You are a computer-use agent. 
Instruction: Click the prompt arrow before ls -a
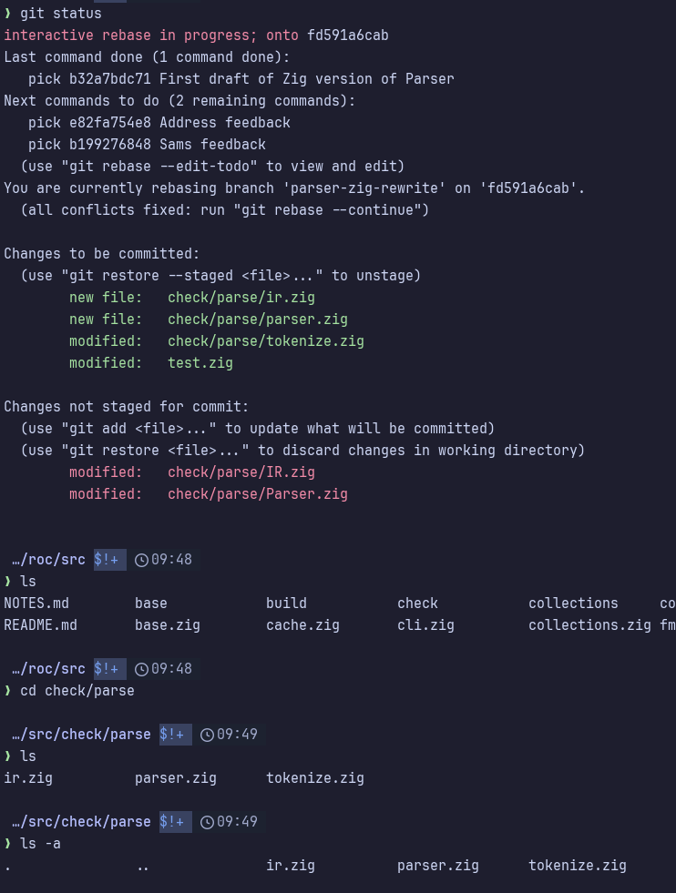7,844
